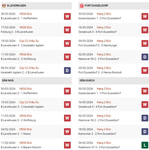Click W badge for Fort.Dusseldorf 2-0 Hansa Rostock
149x150 pixels.
pos(145,71)
